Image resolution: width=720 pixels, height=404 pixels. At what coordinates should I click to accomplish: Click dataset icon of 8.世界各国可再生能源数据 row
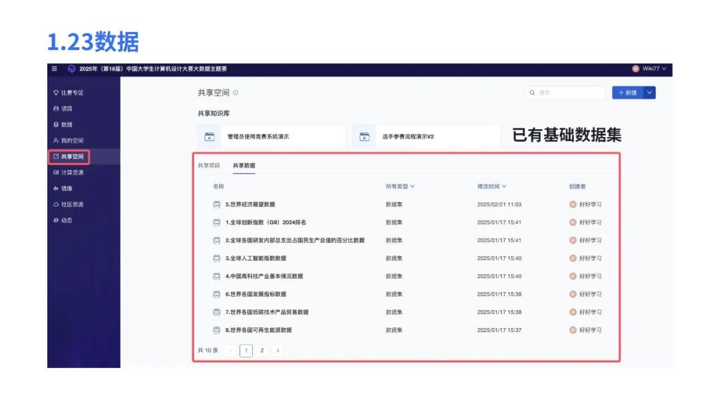(x=217, y=329)
